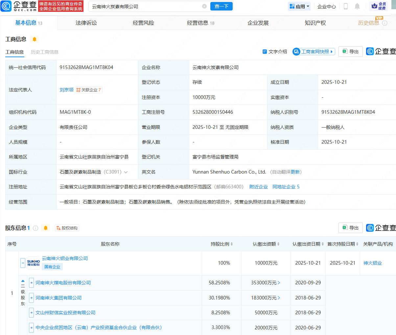Open legal representative 刘京领 link
This screenshot has width=396, height=335.
66,90
